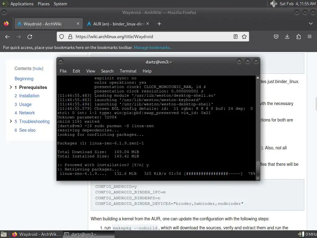Expand the Prerequisites contents section
This screenshot has width=317, height=238.
pyautogui.click(x=11, y=87)
